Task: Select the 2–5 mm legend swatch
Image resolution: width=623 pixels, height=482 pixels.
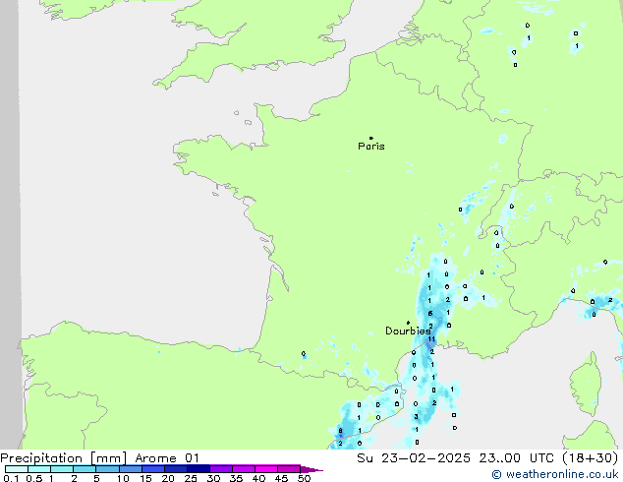Action: (85, 469)
